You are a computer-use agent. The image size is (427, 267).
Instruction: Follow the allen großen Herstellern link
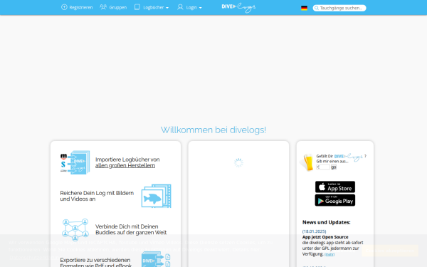tap(125, 166)
